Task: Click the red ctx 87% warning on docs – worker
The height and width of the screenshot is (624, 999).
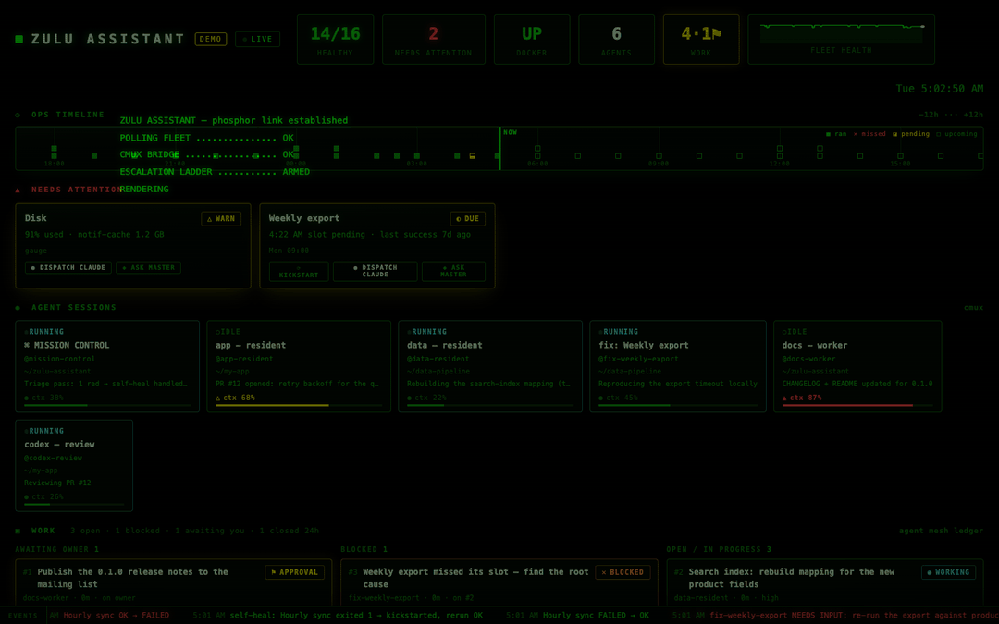Action: 801,398
